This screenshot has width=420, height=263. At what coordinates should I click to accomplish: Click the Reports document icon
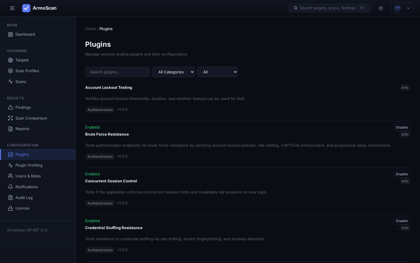(10, 129)
